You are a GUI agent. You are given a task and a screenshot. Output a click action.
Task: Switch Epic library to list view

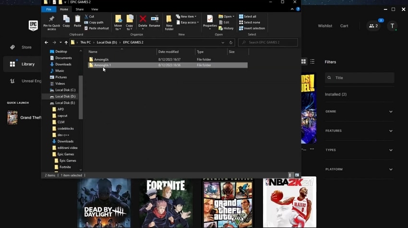(x=312, y=61)
